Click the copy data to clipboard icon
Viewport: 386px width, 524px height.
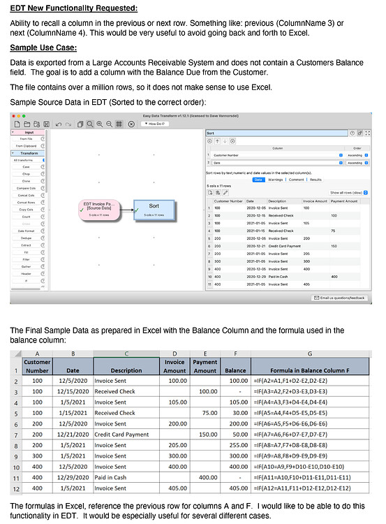(218, 193)
